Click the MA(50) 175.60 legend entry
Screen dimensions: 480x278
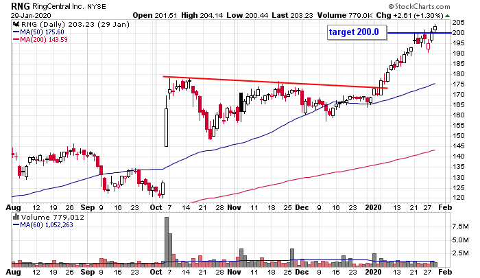pos(42,32)
